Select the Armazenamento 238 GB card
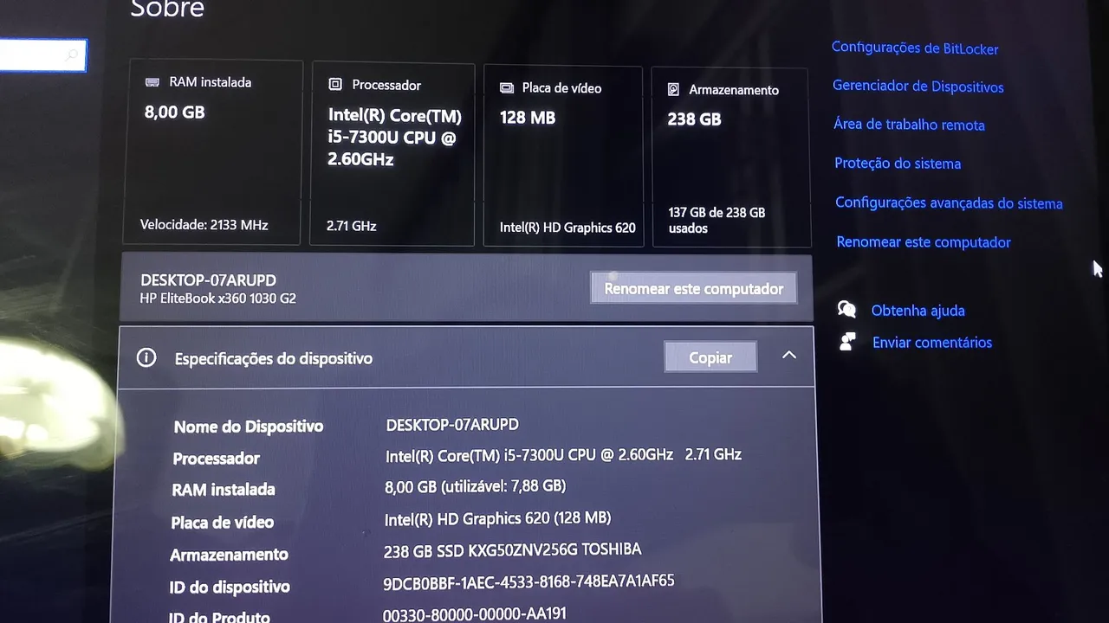 (x=731, y=157)
